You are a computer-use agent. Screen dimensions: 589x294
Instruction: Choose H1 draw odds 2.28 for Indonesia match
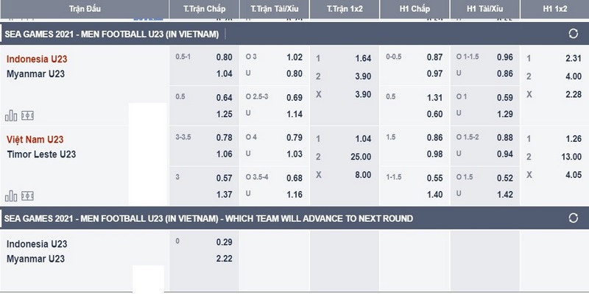point(574,94)
